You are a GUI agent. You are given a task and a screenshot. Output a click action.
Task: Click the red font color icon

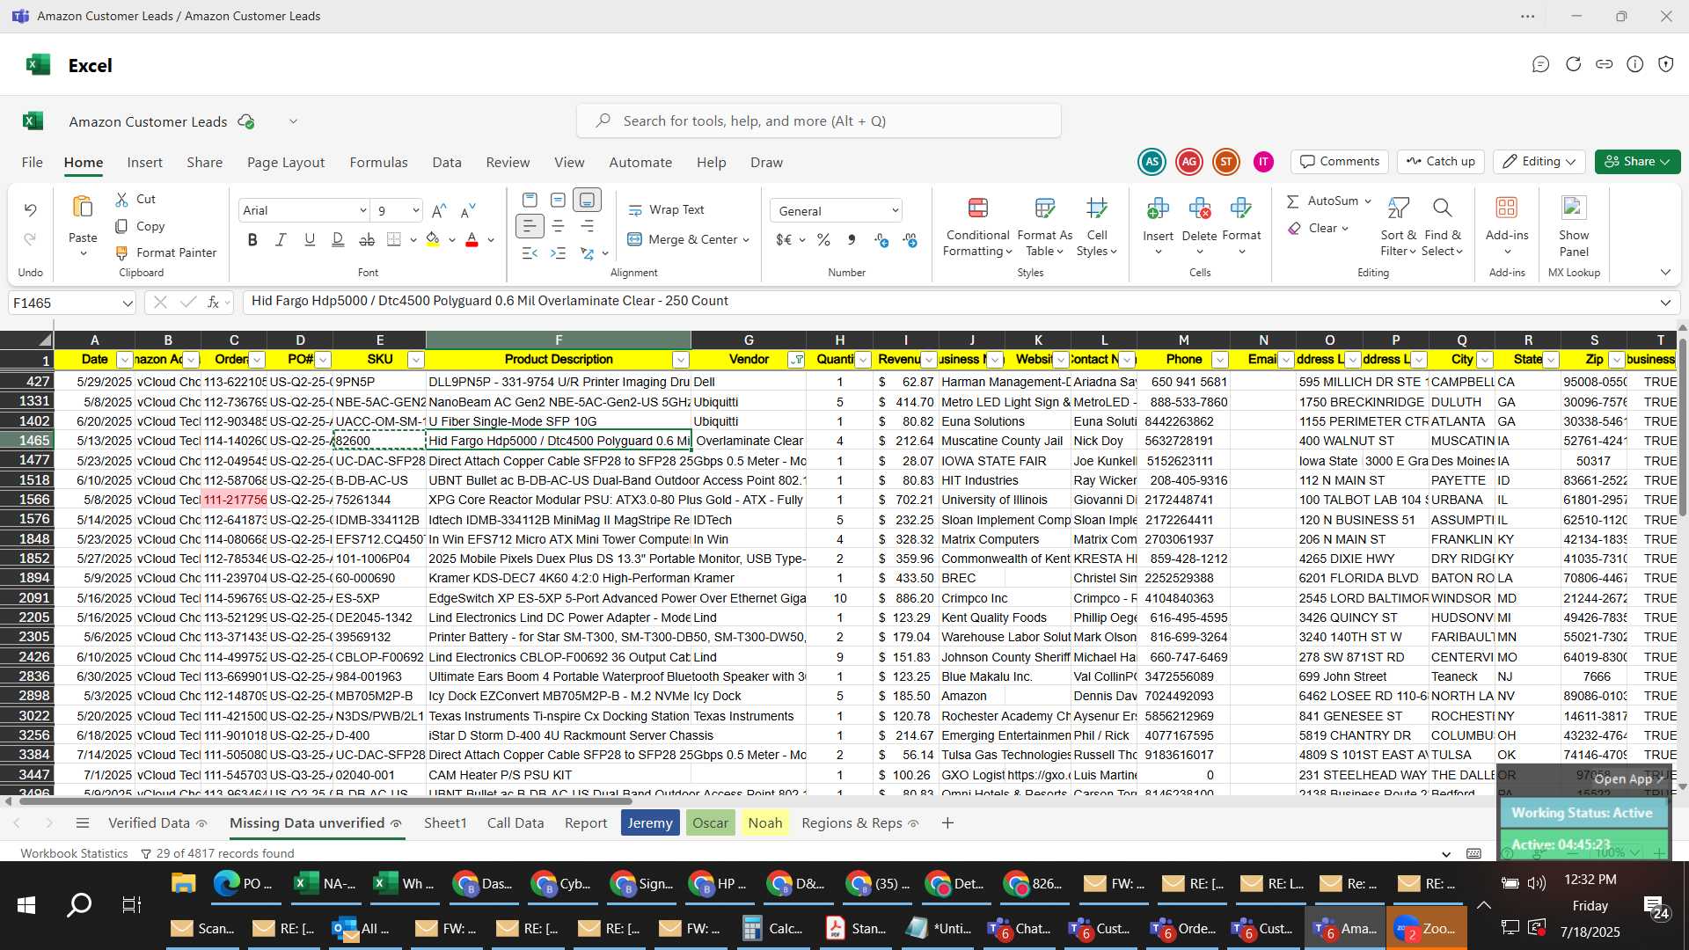(472, 239)
